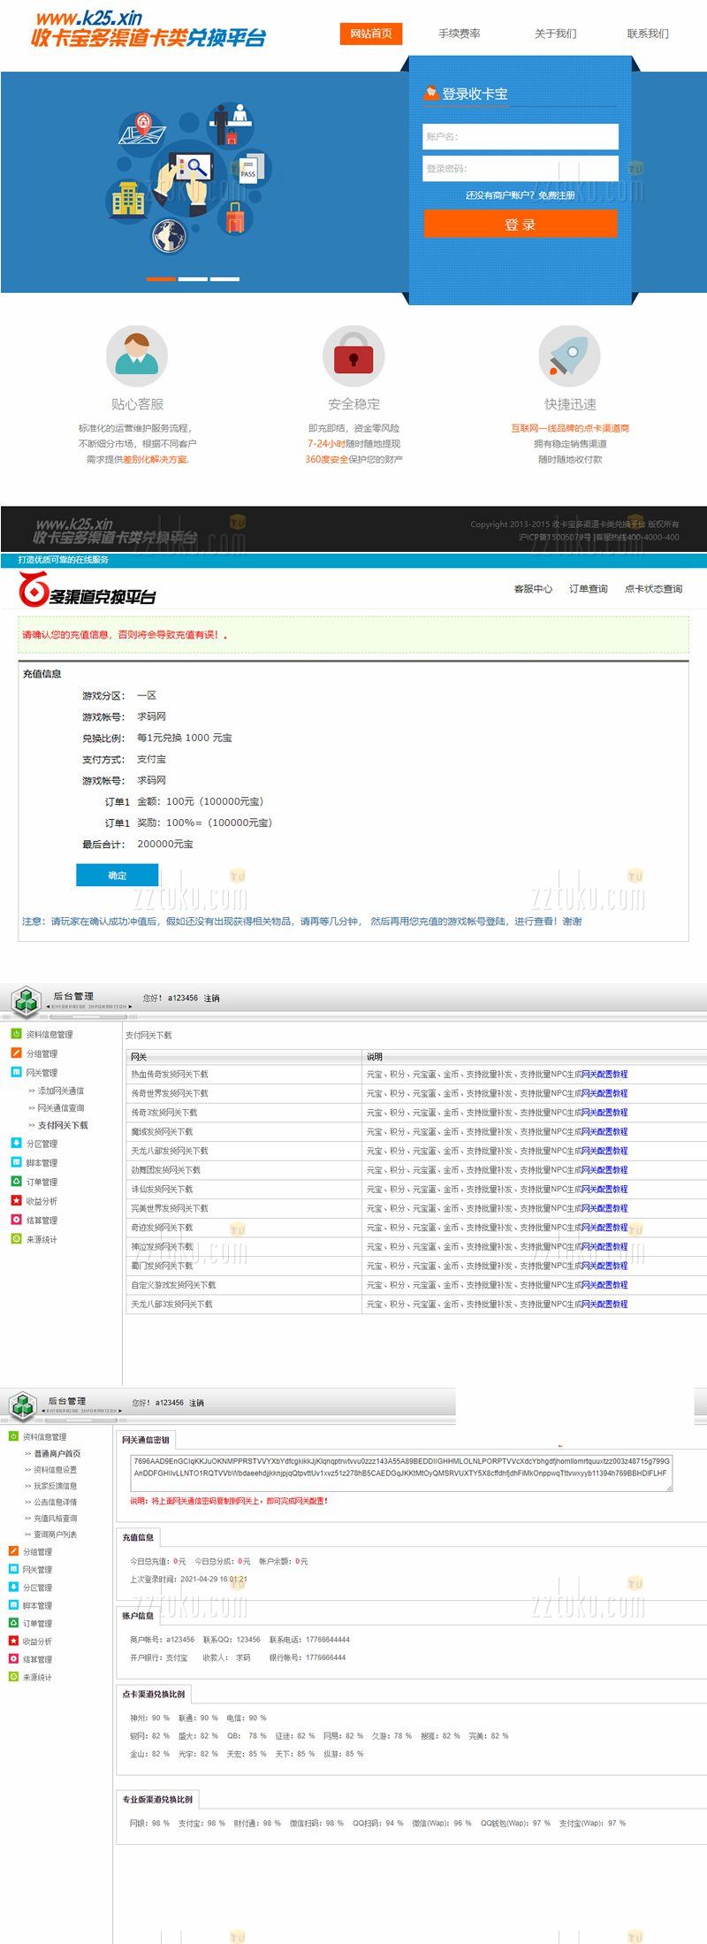Collapse 网关管理 menu above 添加网关通信
The image size is (707, 1944).
(42, 1073)
